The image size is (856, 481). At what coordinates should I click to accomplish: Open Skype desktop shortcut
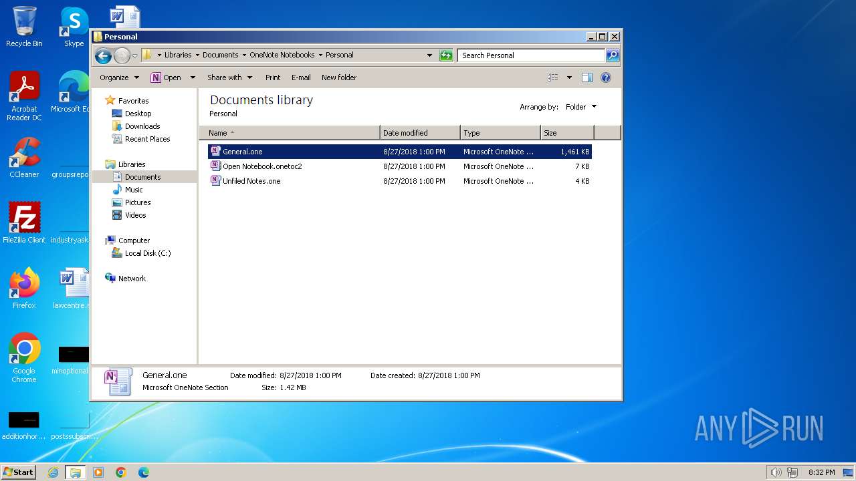[x=74, y=27]
